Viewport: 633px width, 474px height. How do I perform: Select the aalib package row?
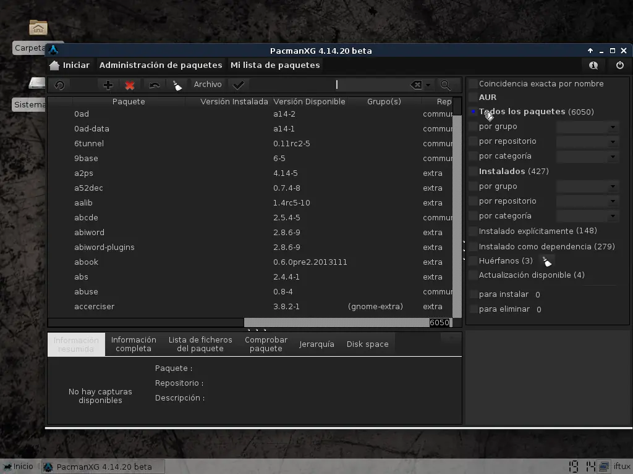250,202
